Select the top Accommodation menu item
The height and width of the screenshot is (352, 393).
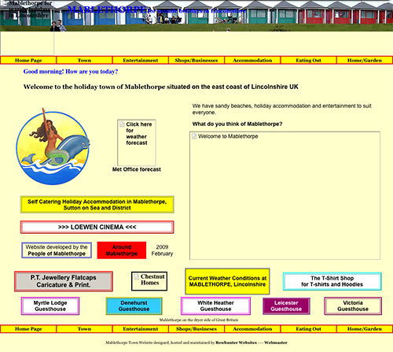(x=252, y=60)
